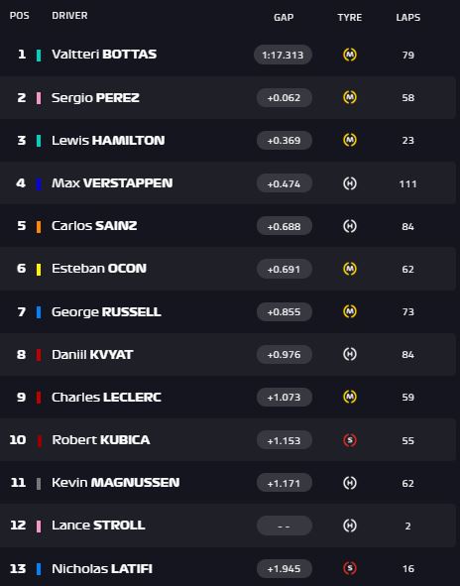The image size is (460, 586).
Task: Click Kubica's soft tyre icon
Action: (350, 440)
